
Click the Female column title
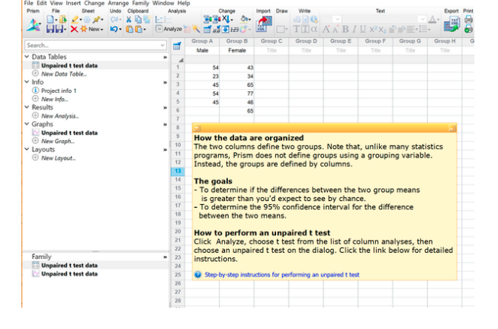[x=237, y=50]
